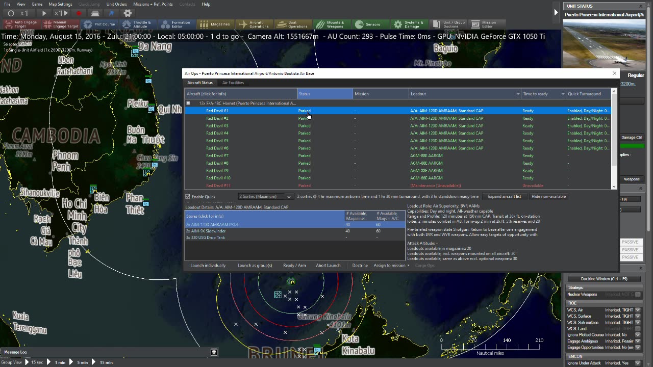The width and height of the screenshot is (653, 367).
Task: Click the x1 step-play button
Action: point(61,13)
